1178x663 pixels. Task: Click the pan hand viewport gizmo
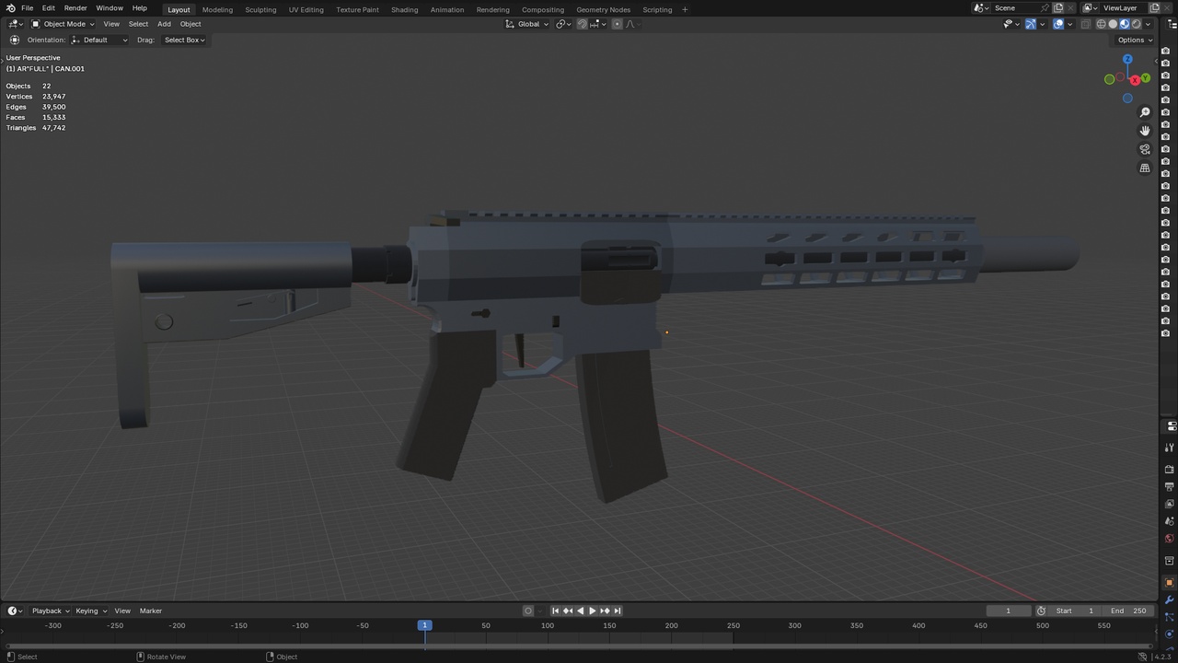coord(1145,131)
